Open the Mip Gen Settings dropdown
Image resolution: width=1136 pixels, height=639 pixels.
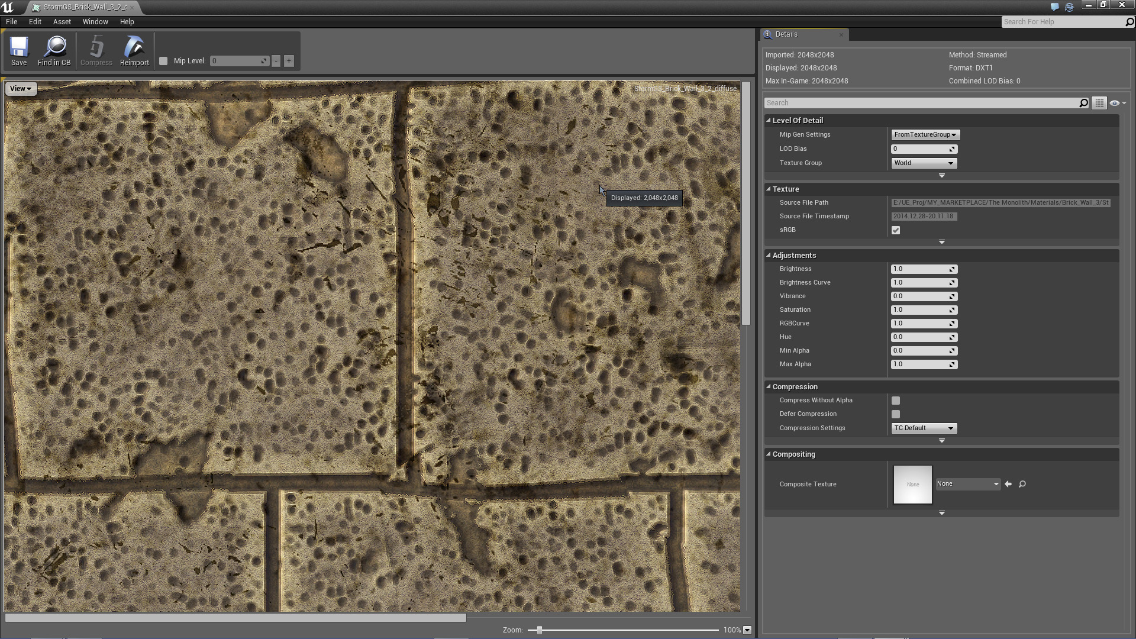[x=925, y=134]
